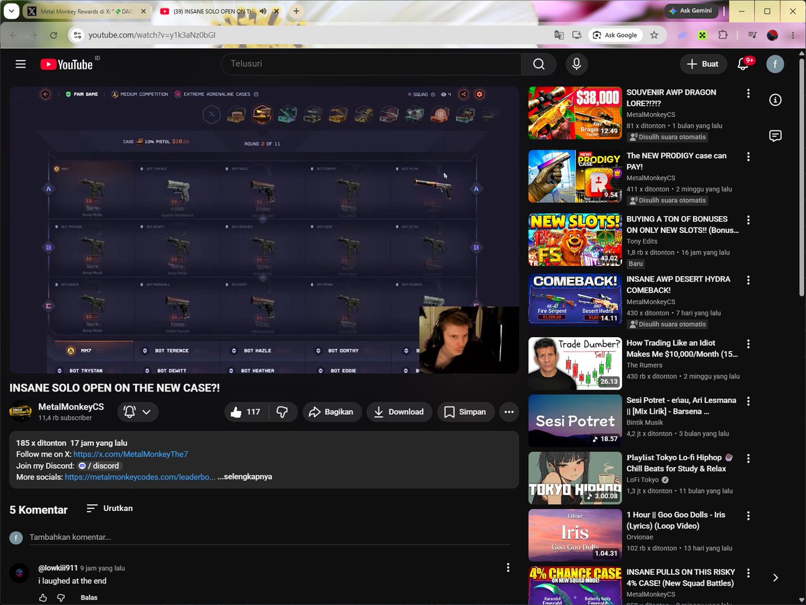Open options for SOUVENIR AWP DRAGON LORE video

point(748,93)
